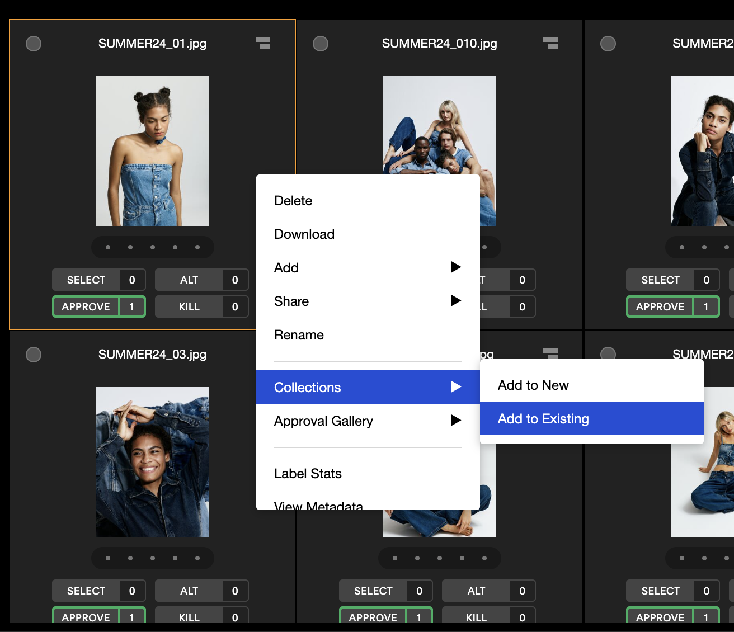Set first rating dot under SUMMER24_03.jpg photo

108,558
